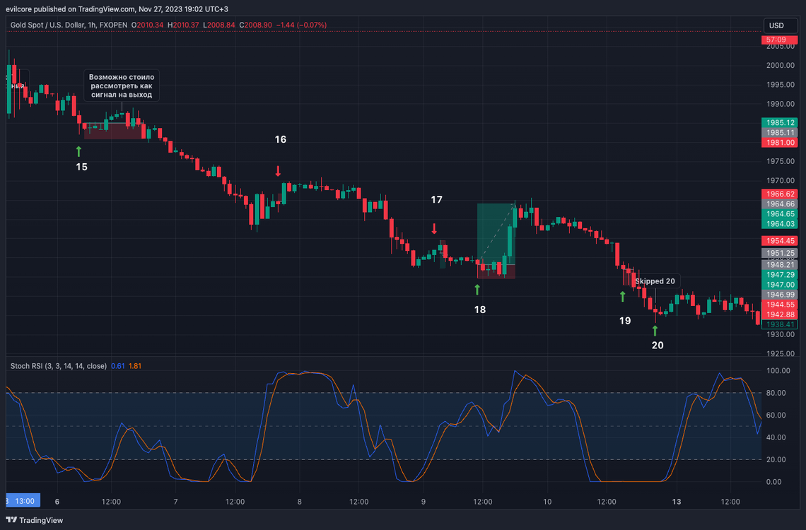Click the gray 1964.66 price label
806x530 pixels.
[x=779, y=204]
